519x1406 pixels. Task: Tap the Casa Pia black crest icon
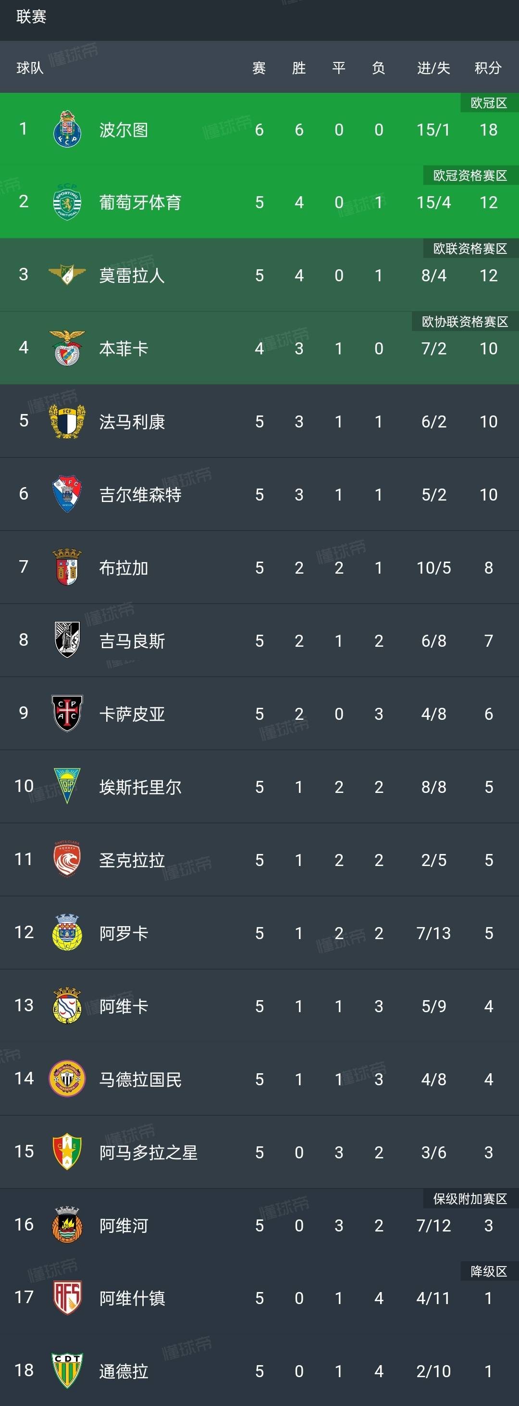coord(67,715)
